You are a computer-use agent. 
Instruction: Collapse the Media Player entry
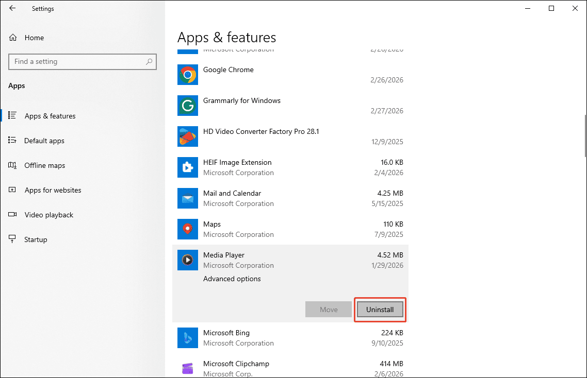click(289, 260)
